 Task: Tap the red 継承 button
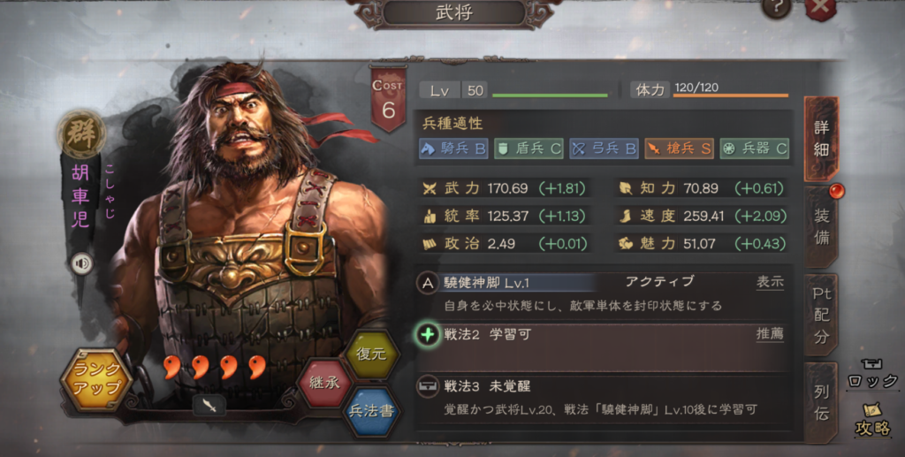324,383
